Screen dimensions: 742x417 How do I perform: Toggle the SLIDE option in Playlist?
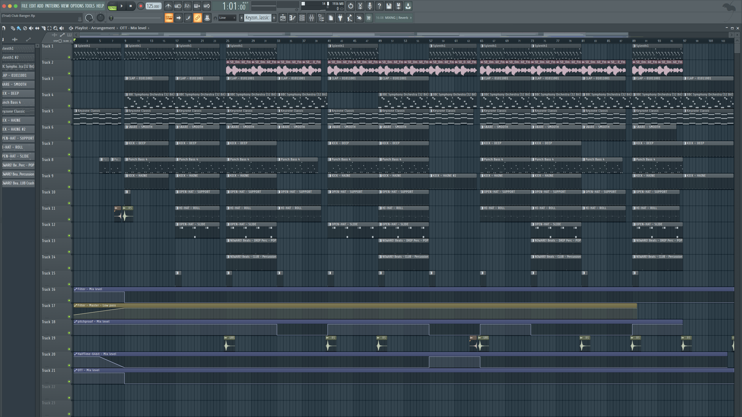pyautogui.click(x=71, y=41)
